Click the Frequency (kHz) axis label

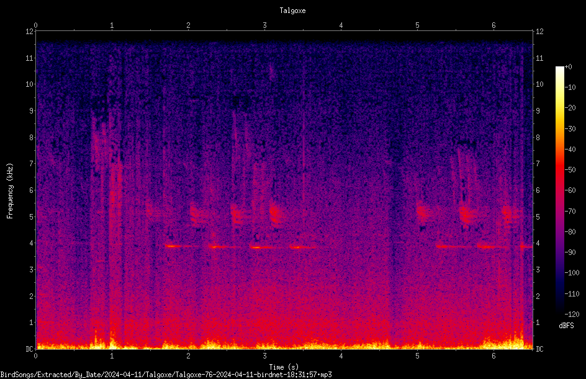click(x=10, y=190)
